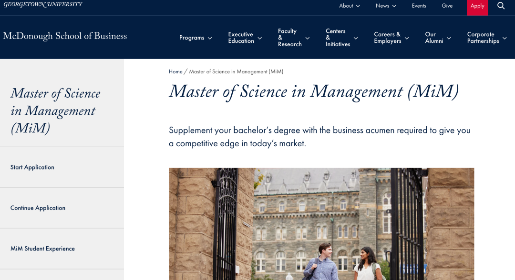The image size is (515, 280).
Task: Expand the News menu chevron
Action: click(394, 6)
